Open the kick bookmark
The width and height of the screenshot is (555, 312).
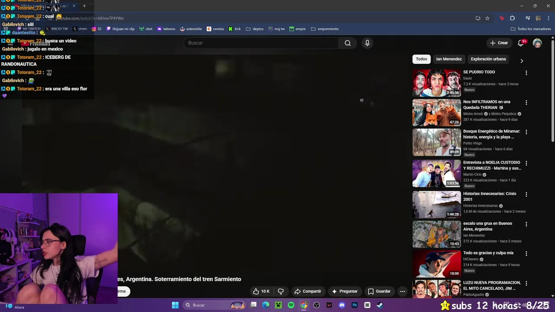235,29
